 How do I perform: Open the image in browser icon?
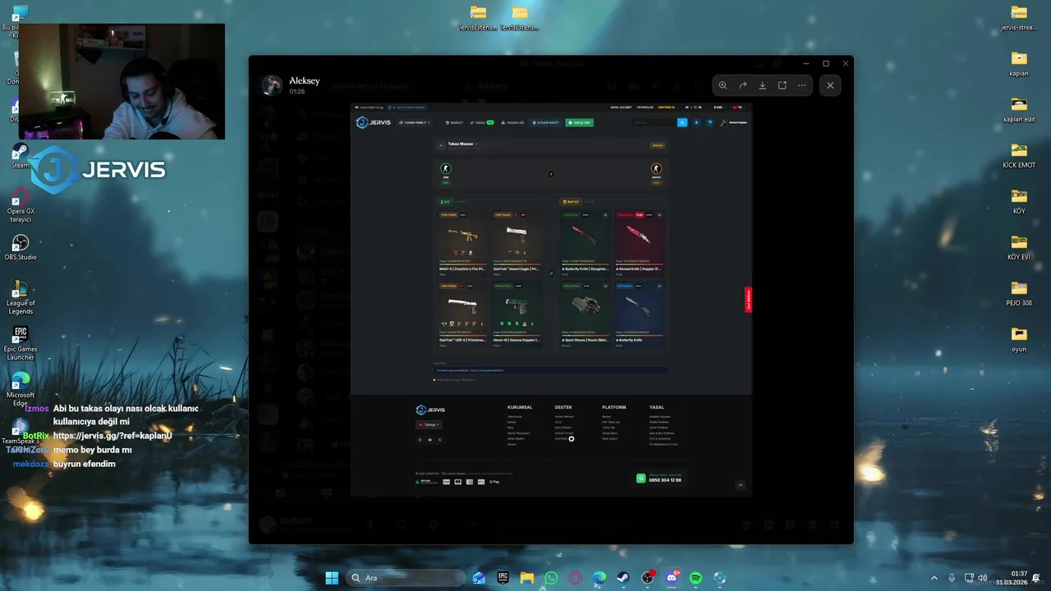point(782,85)
